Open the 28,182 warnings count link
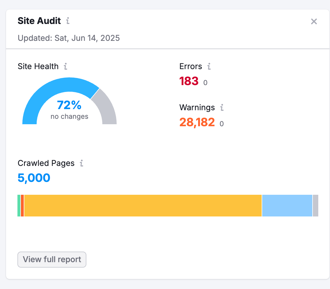This screenshot has height=289, width=330. click(197, 122)
